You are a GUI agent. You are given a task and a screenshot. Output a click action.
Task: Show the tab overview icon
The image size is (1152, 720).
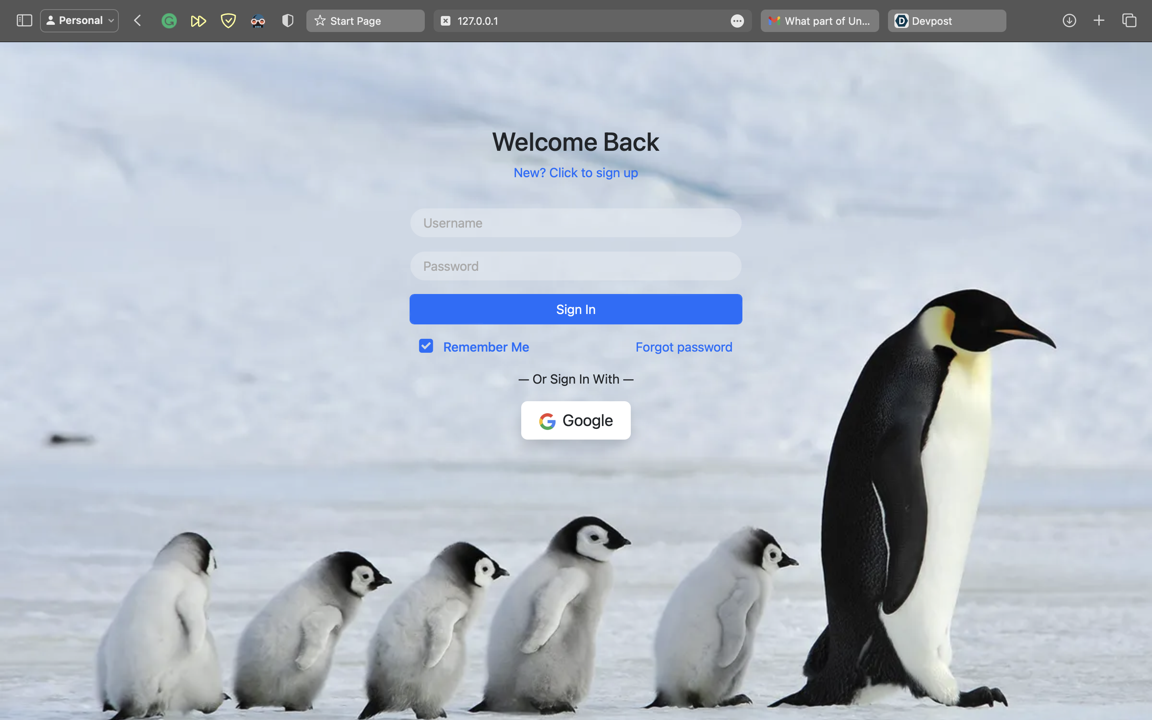(x=1129, y=20)
